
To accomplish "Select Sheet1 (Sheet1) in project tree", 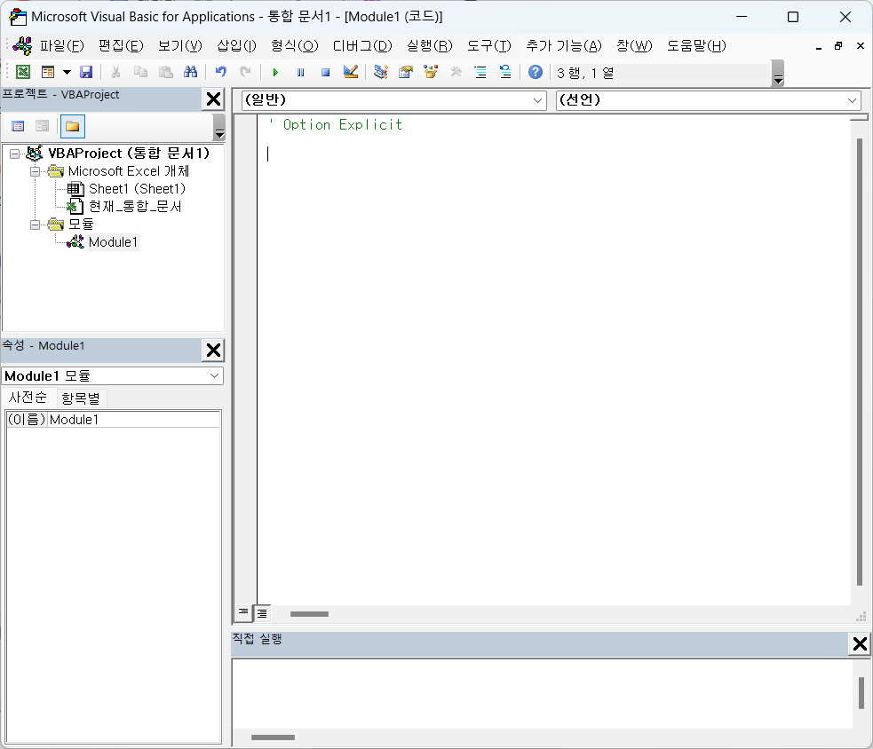I will point(137,189).
